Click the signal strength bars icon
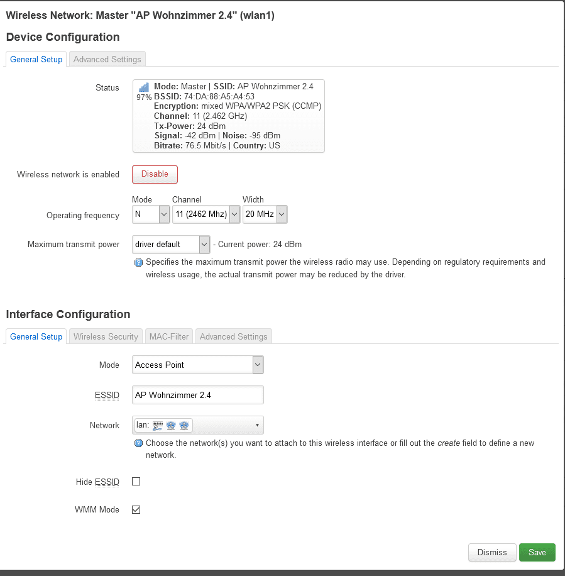This screenshot has width=565, height=576. point(143,87)
